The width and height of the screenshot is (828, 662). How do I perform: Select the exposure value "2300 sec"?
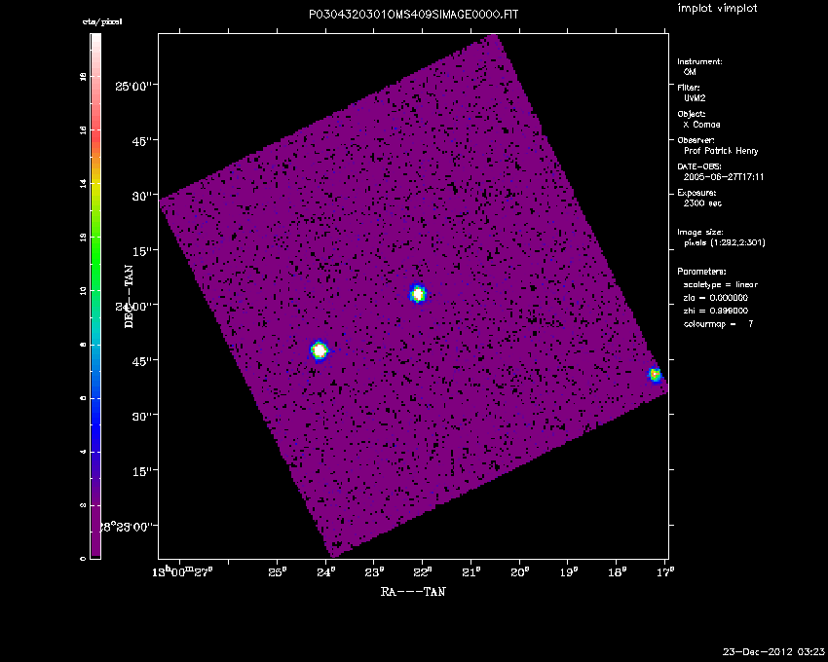point(702,203)
